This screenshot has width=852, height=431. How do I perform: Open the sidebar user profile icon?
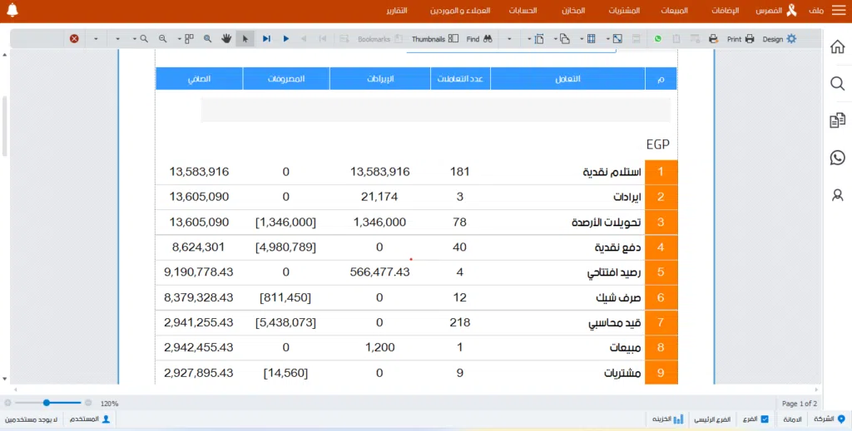[x=837, y=194]
